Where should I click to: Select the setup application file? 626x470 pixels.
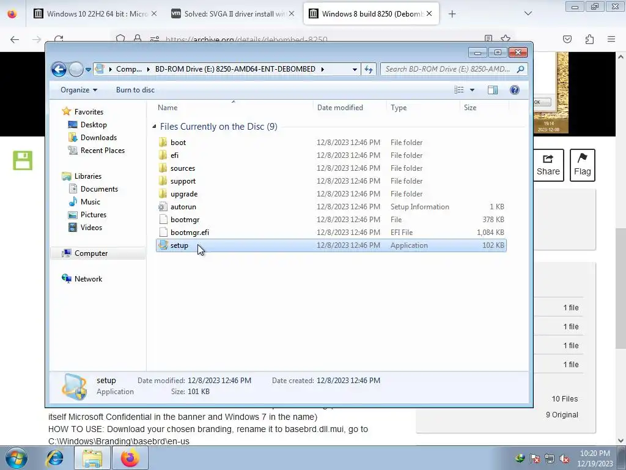(x=331, y=245)
